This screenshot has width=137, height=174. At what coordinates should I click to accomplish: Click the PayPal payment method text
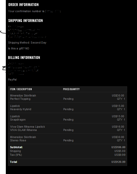(12, 80)
